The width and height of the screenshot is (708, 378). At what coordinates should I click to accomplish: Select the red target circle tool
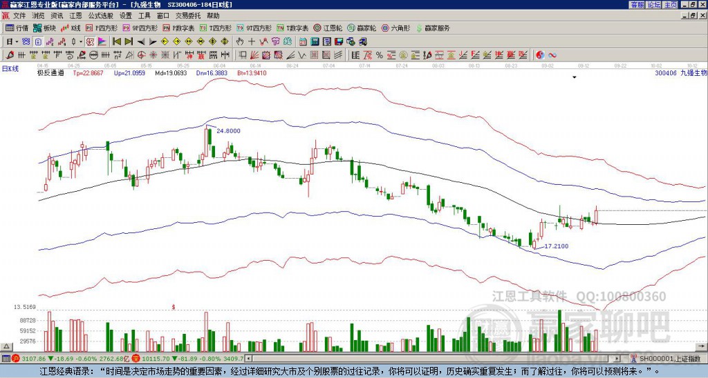[x=141, y=55]
